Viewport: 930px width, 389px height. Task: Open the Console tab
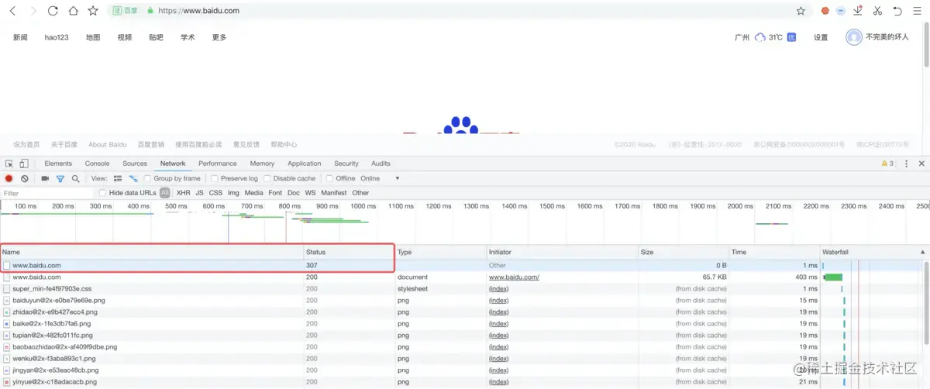point(97,164)
